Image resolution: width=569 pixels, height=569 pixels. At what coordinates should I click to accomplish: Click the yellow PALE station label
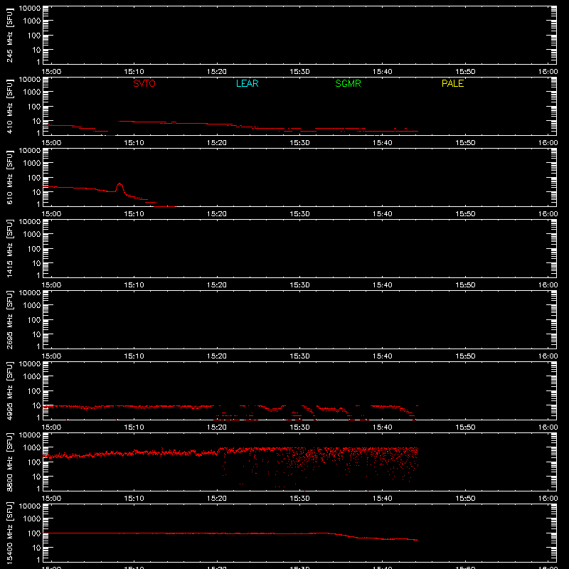click(452, 83)
